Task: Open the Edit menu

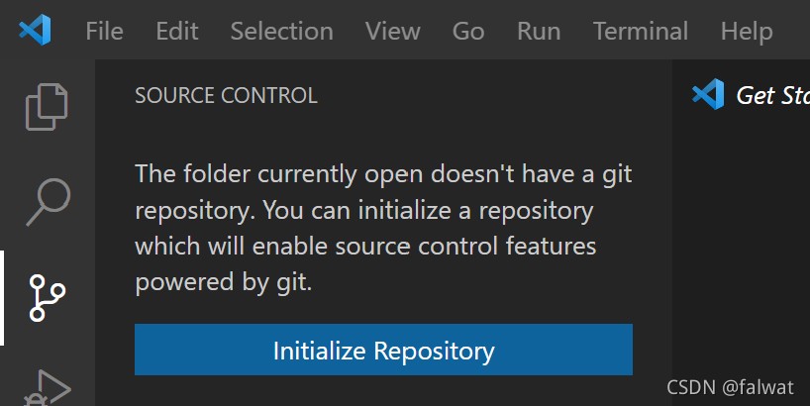Action: click(177, 31)
